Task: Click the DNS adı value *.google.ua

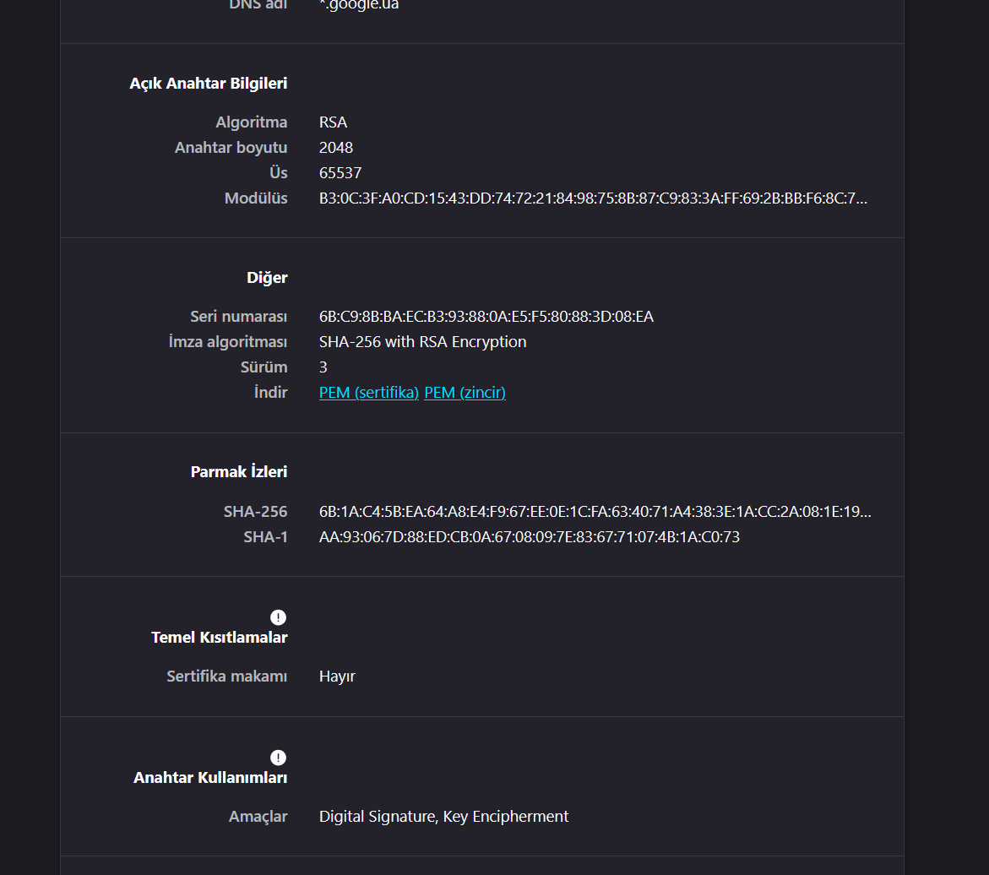Action: 359,5
